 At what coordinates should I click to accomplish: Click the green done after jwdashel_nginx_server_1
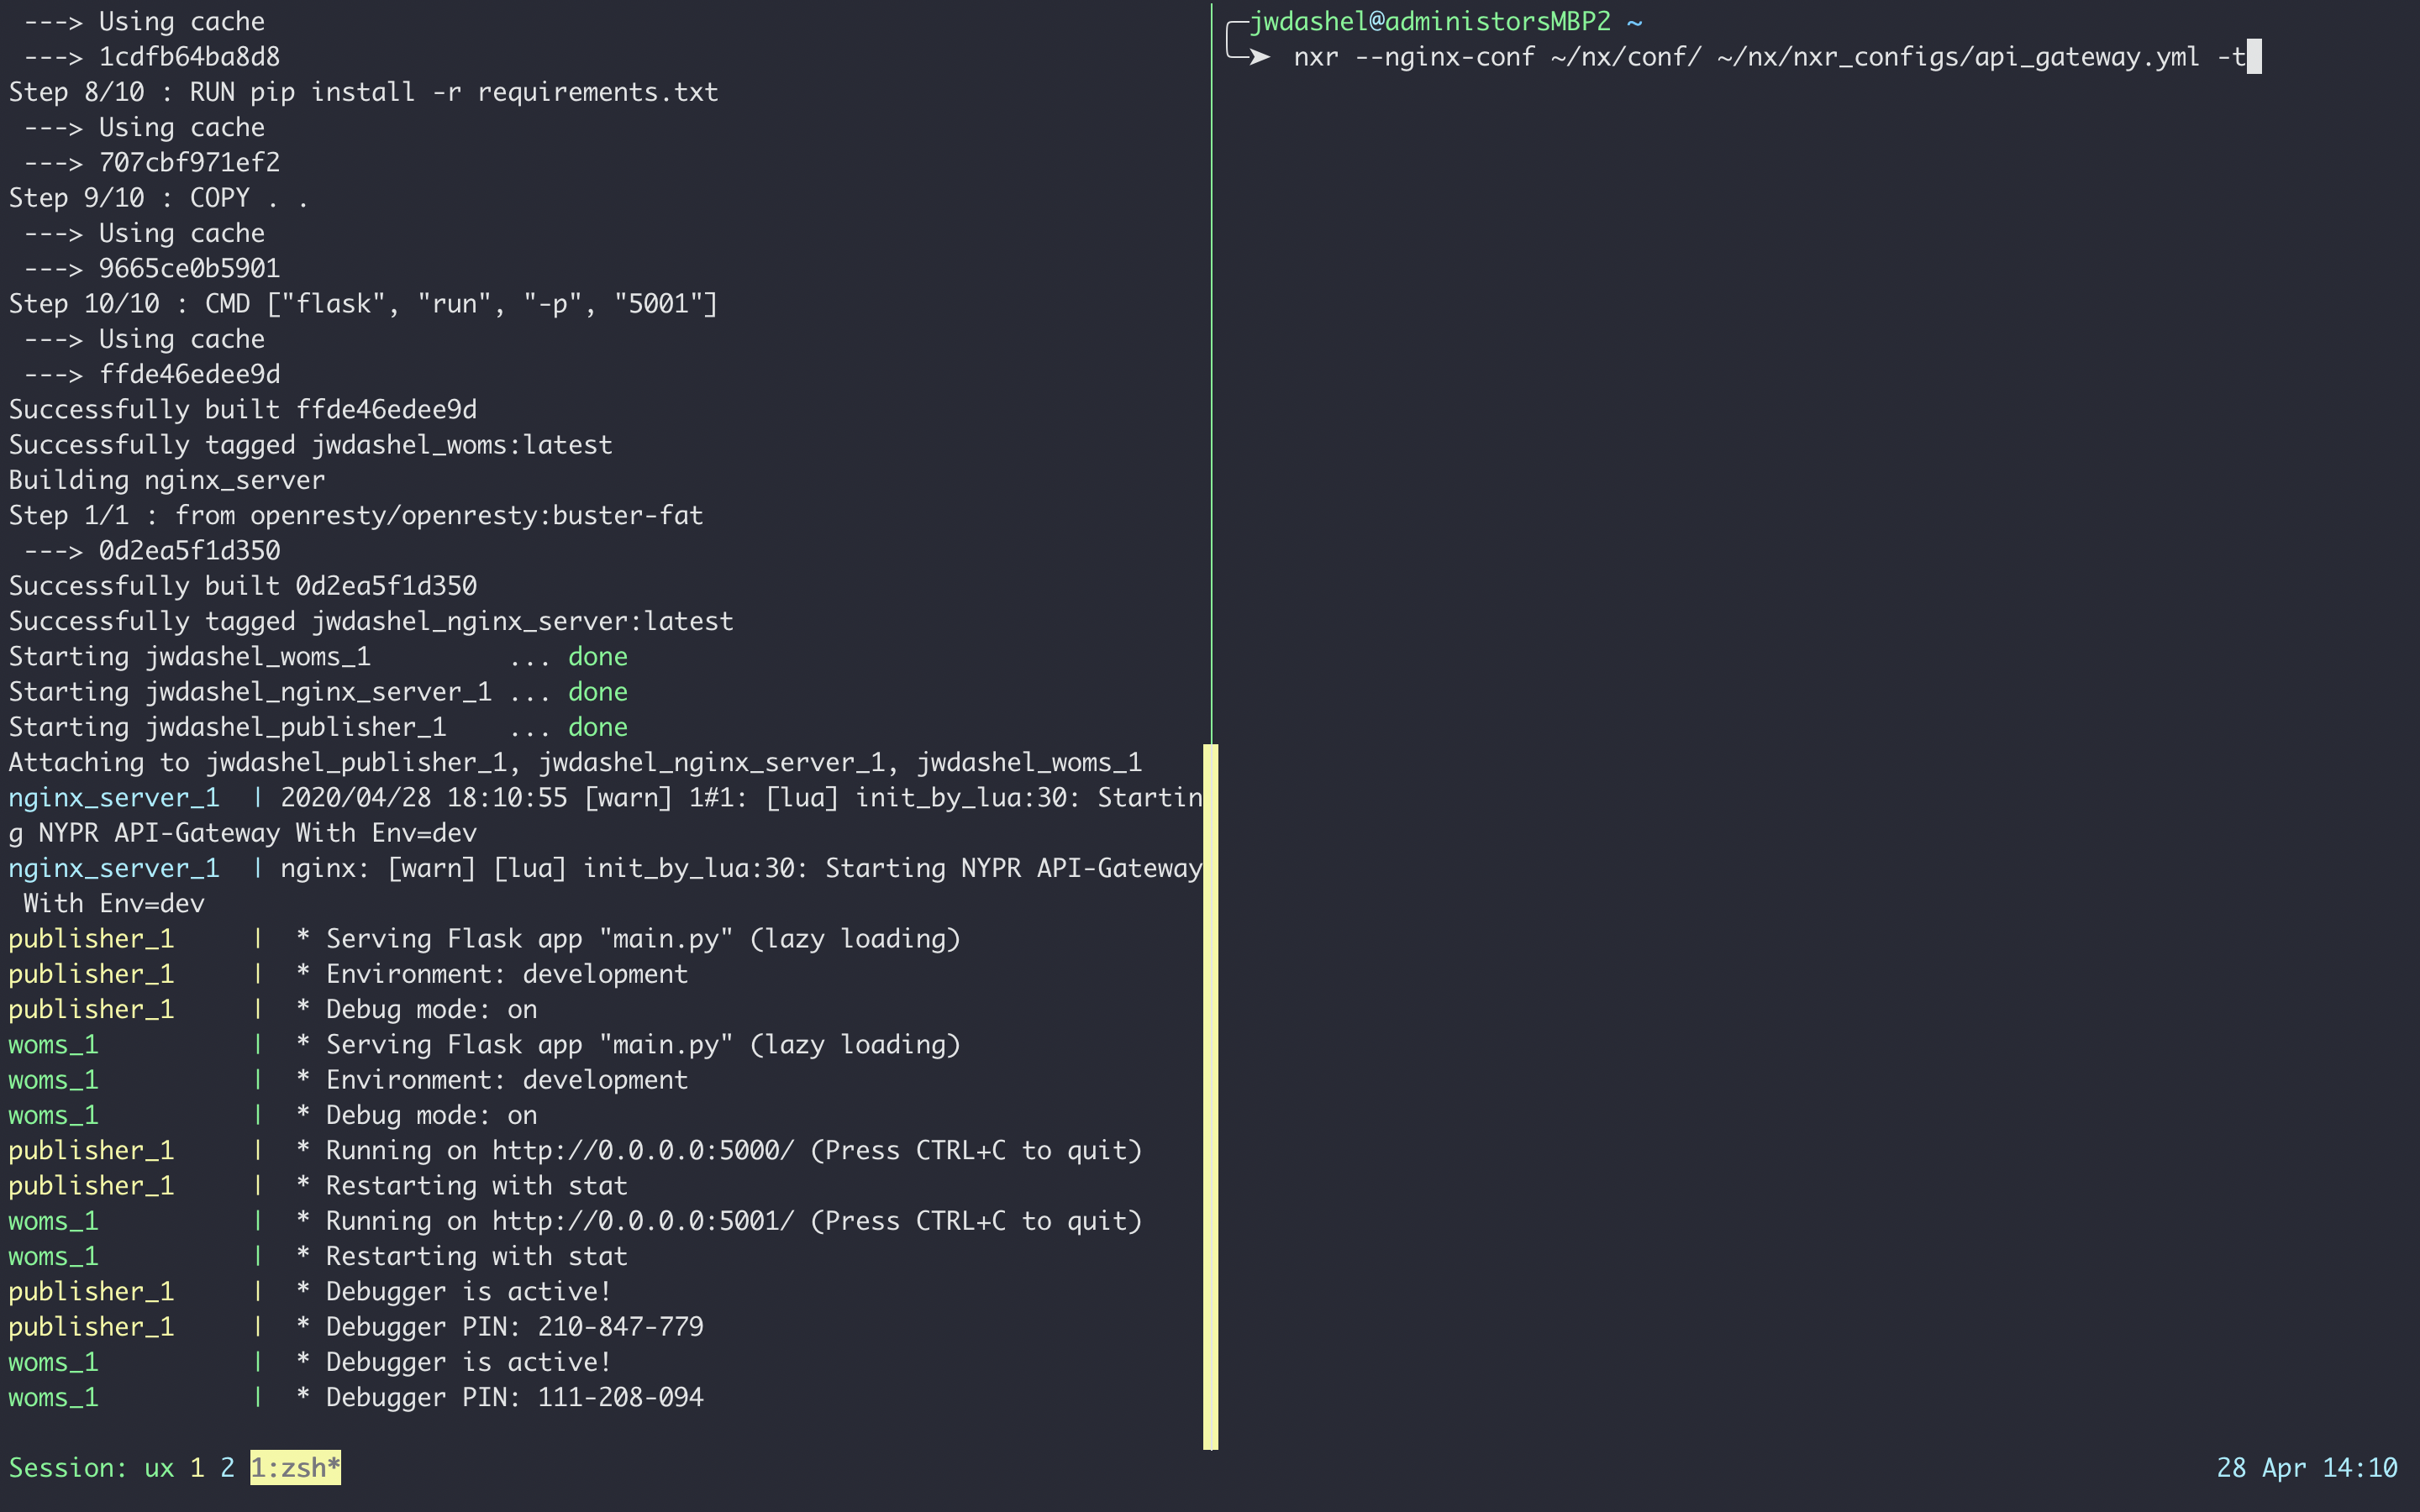(x=597, y=691)
